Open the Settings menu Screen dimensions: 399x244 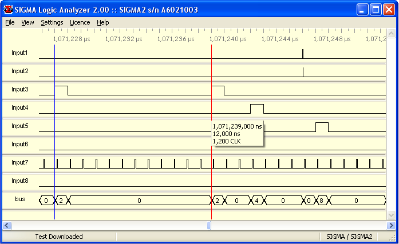52,22
